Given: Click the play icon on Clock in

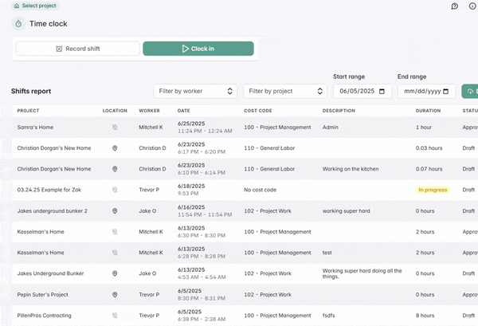Looking at the screenshot, I should pos(185,49).
